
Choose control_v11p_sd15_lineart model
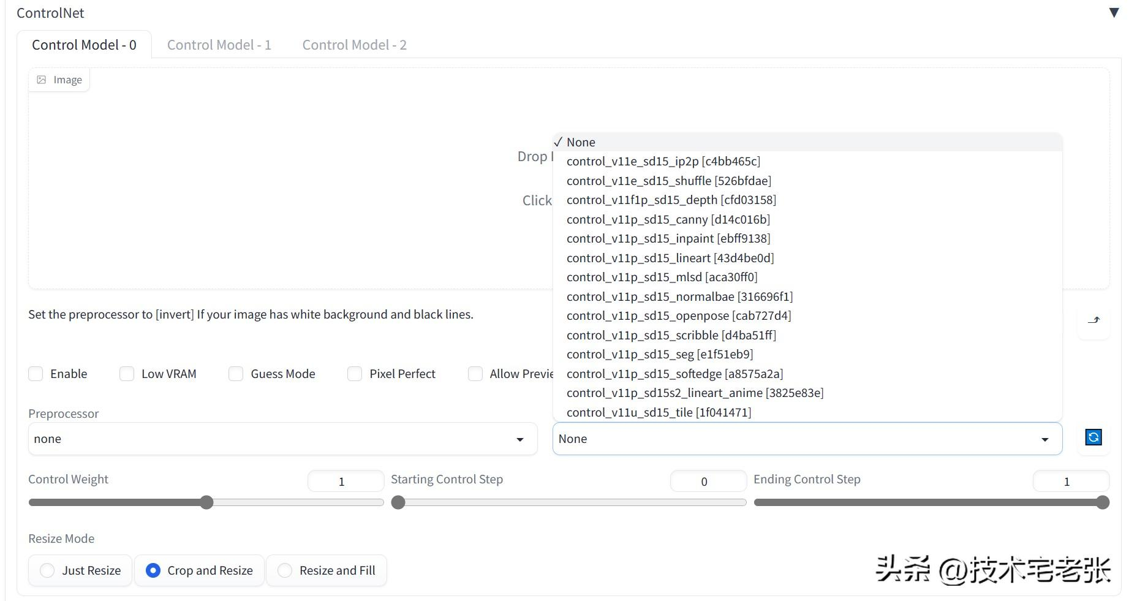(x=807, y=258)
